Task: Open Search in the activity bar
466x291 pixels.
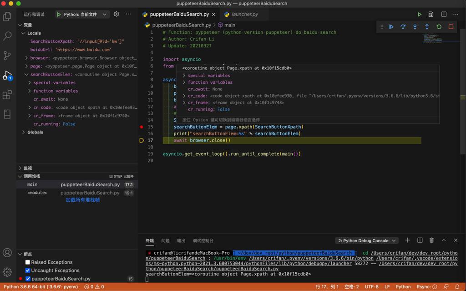Action: (x=7, y=36)
